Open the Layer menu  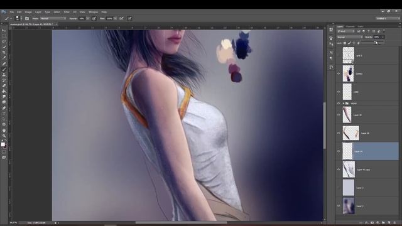click(38, 12)
